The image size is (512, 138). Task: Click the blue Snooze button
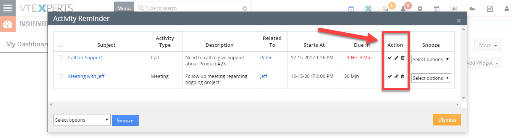tap(125, 121)
